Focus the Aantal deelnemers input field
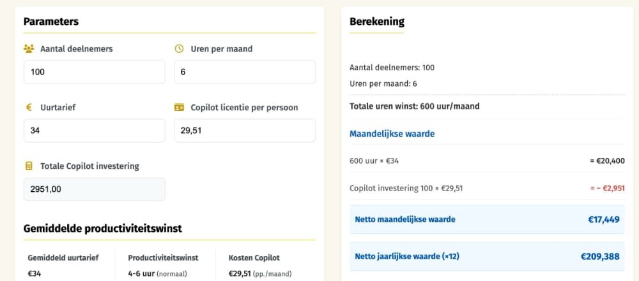Viewport: 639px width, 281px height. [x=95, y=72]
